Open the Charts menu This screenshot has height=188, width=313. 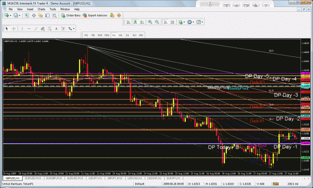point(41,9)
